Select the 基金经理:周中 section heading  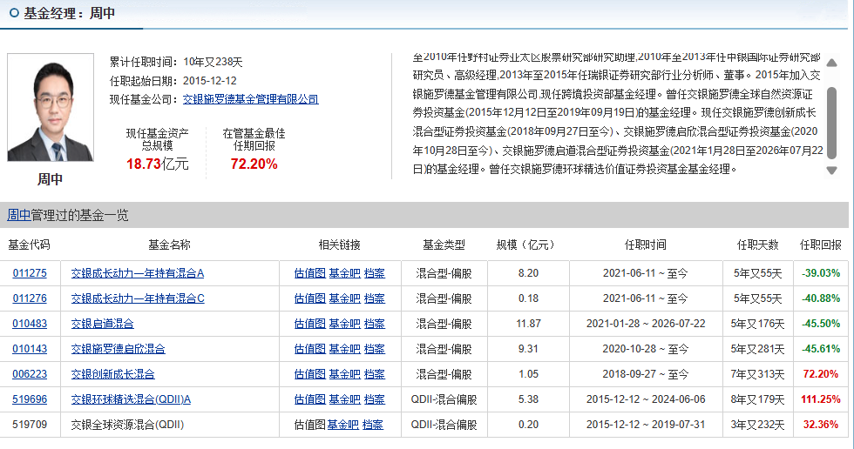(69, 14)
